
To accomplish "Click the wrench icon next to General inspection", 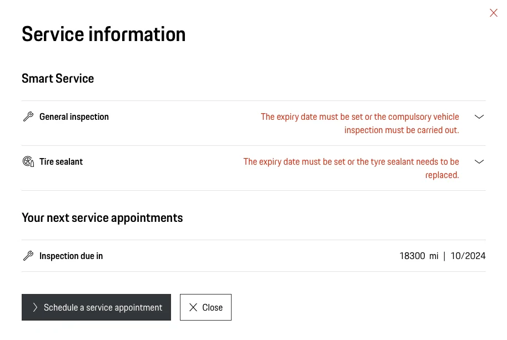I will click(28, 116).
